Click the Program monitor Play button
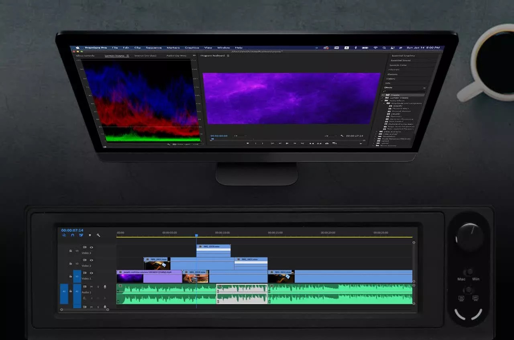 tap(287, 143)
